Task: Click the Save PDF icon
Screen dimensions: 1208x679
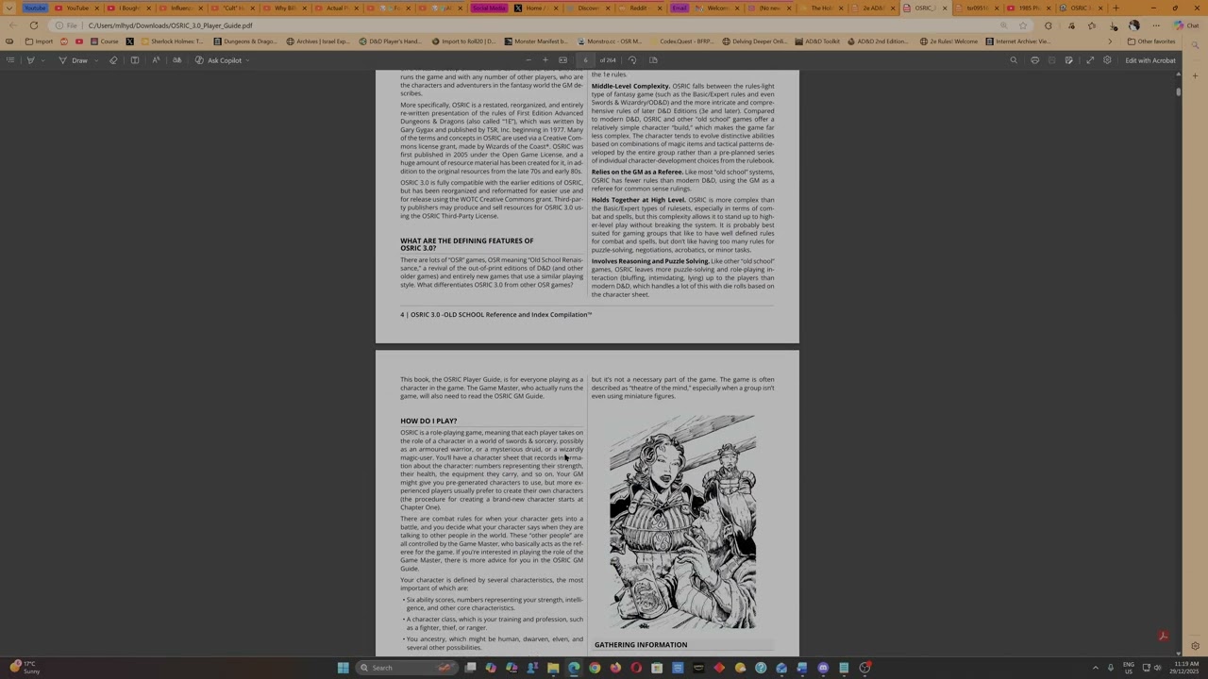Action: pos(1052,60)
